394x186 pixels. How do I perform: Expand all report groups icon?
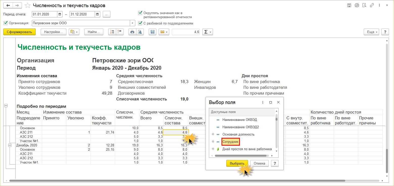point(112,32)
